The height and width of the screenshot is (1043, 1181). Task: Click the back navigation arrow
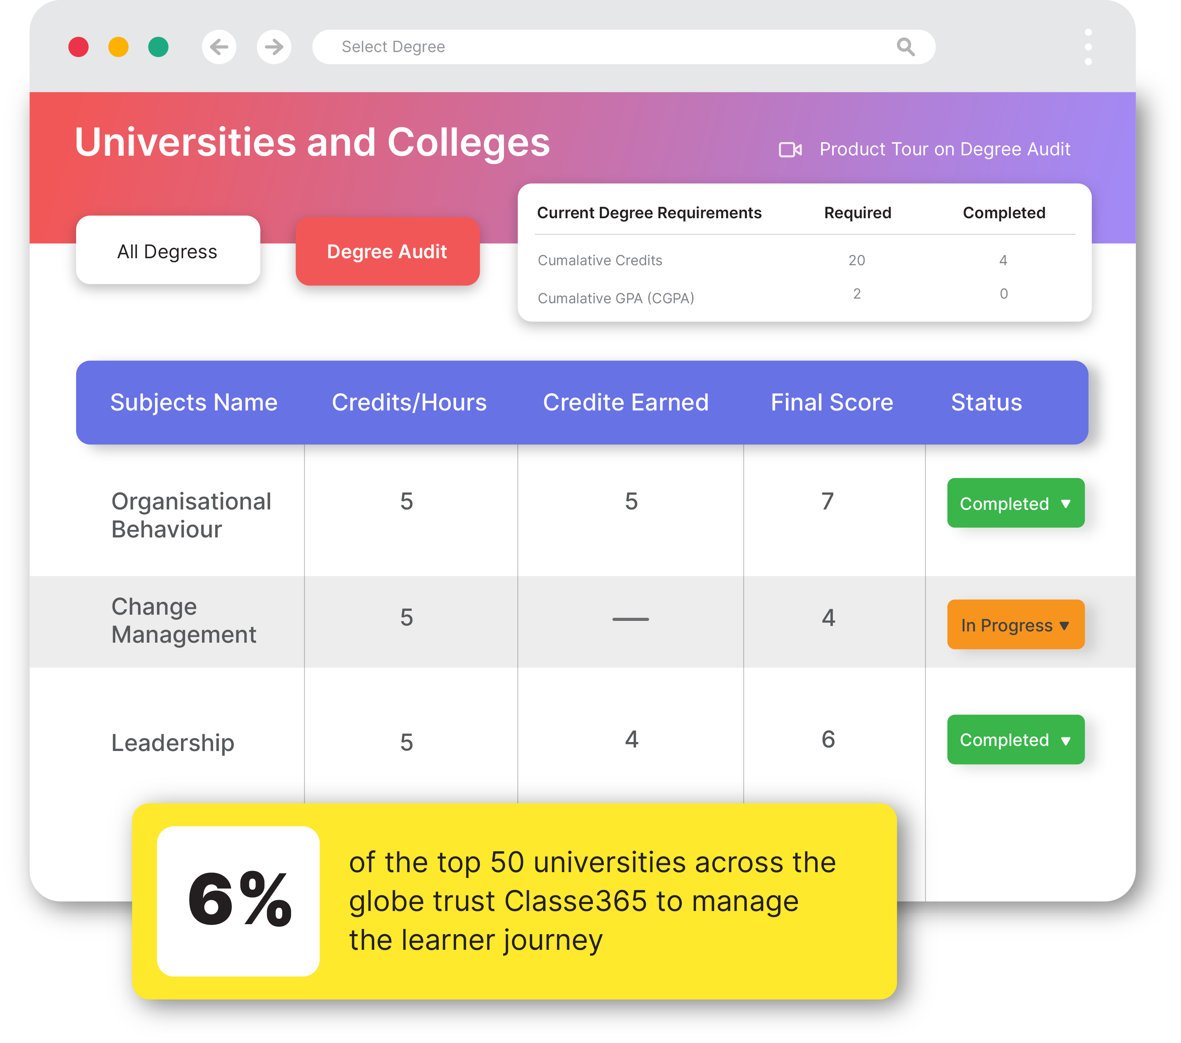pos(219,47)
